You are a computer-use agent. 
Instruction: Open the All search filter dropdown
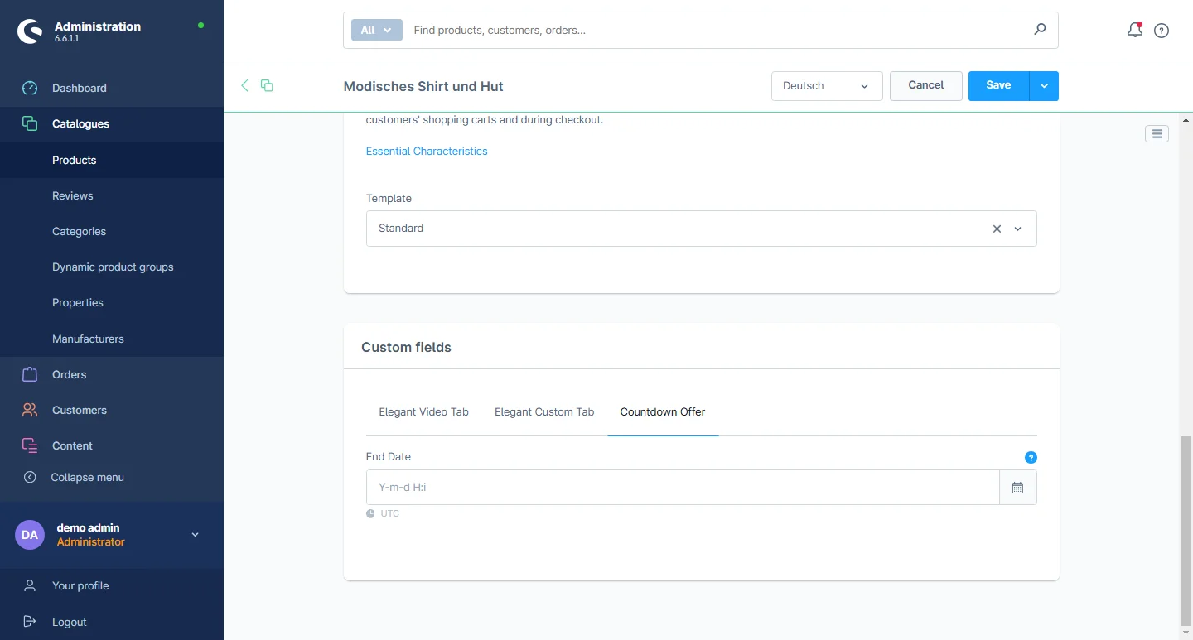coord(376,30)
